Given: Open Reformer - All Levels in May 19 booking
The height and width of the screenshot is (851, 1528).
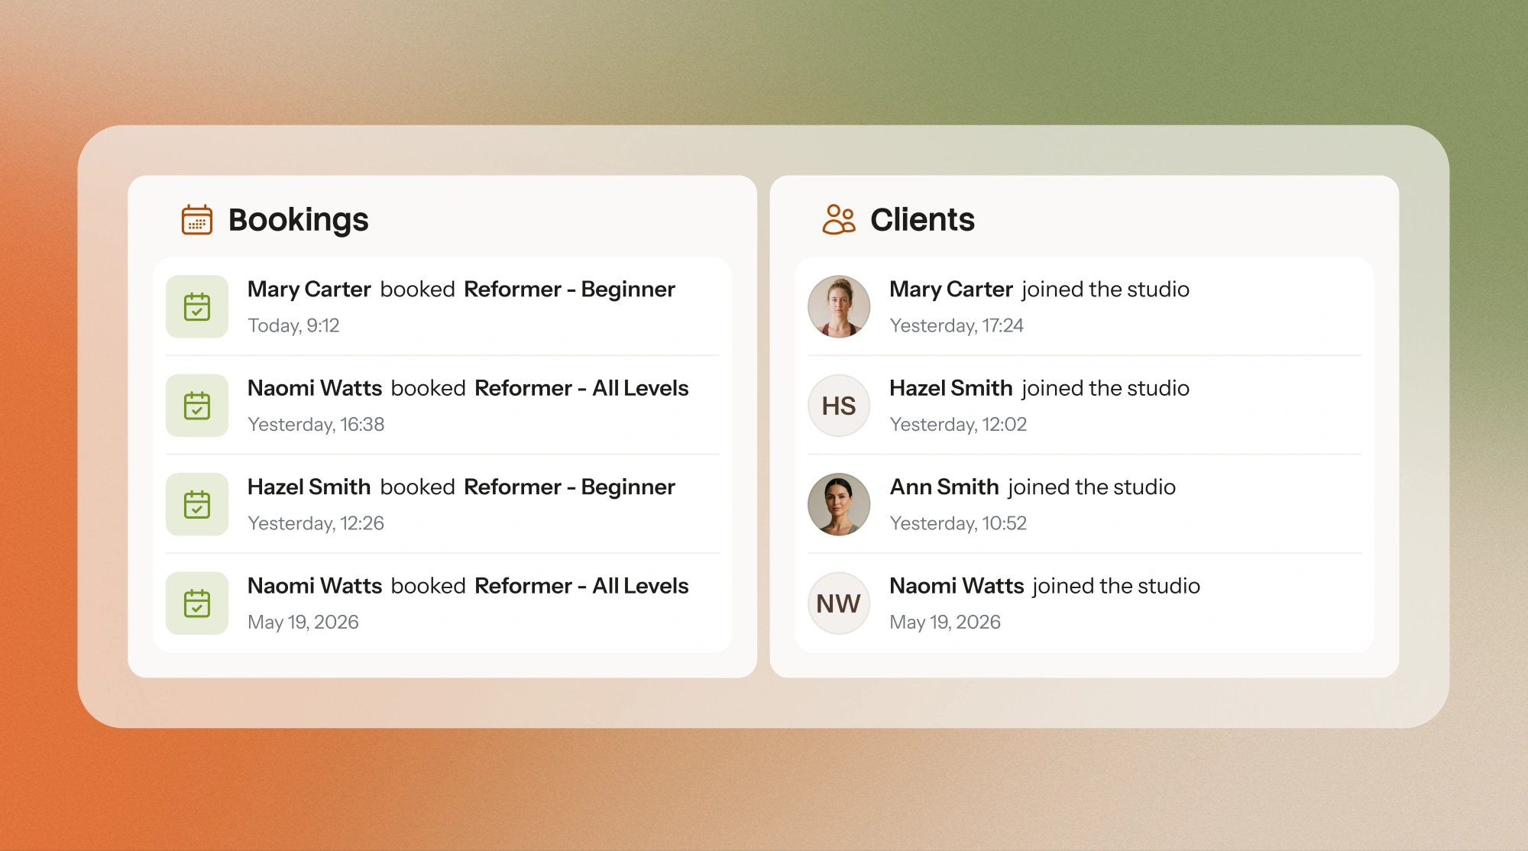Looking at the screenshot, I should (581, 586).
